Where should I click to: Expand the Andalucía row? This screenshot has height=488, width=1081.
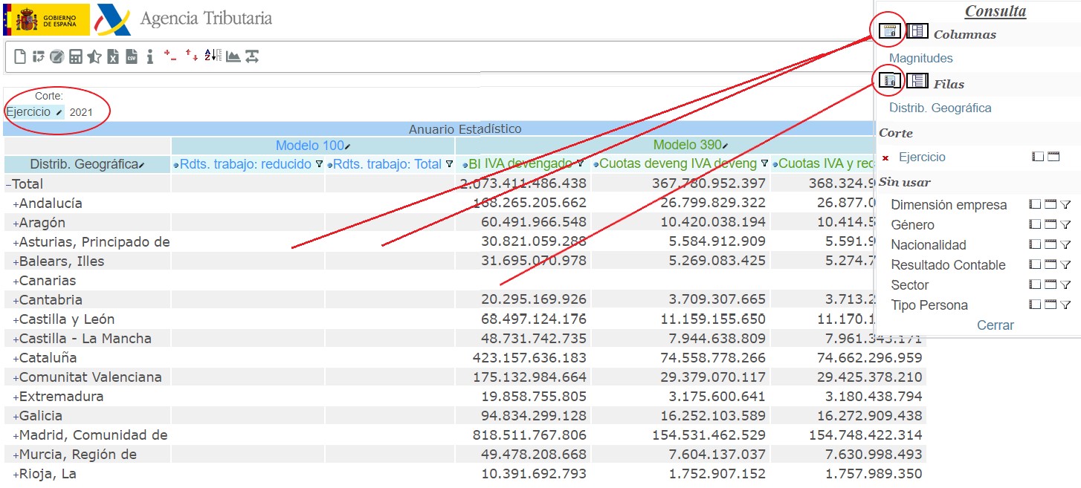tap(15, 204)
